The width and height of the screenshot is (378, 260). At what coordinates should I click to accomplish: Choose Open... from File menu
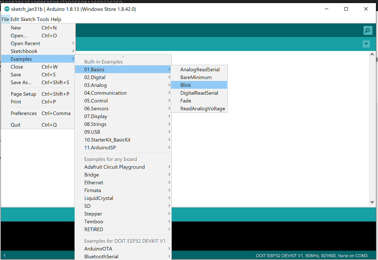click(x=38, y=35)
